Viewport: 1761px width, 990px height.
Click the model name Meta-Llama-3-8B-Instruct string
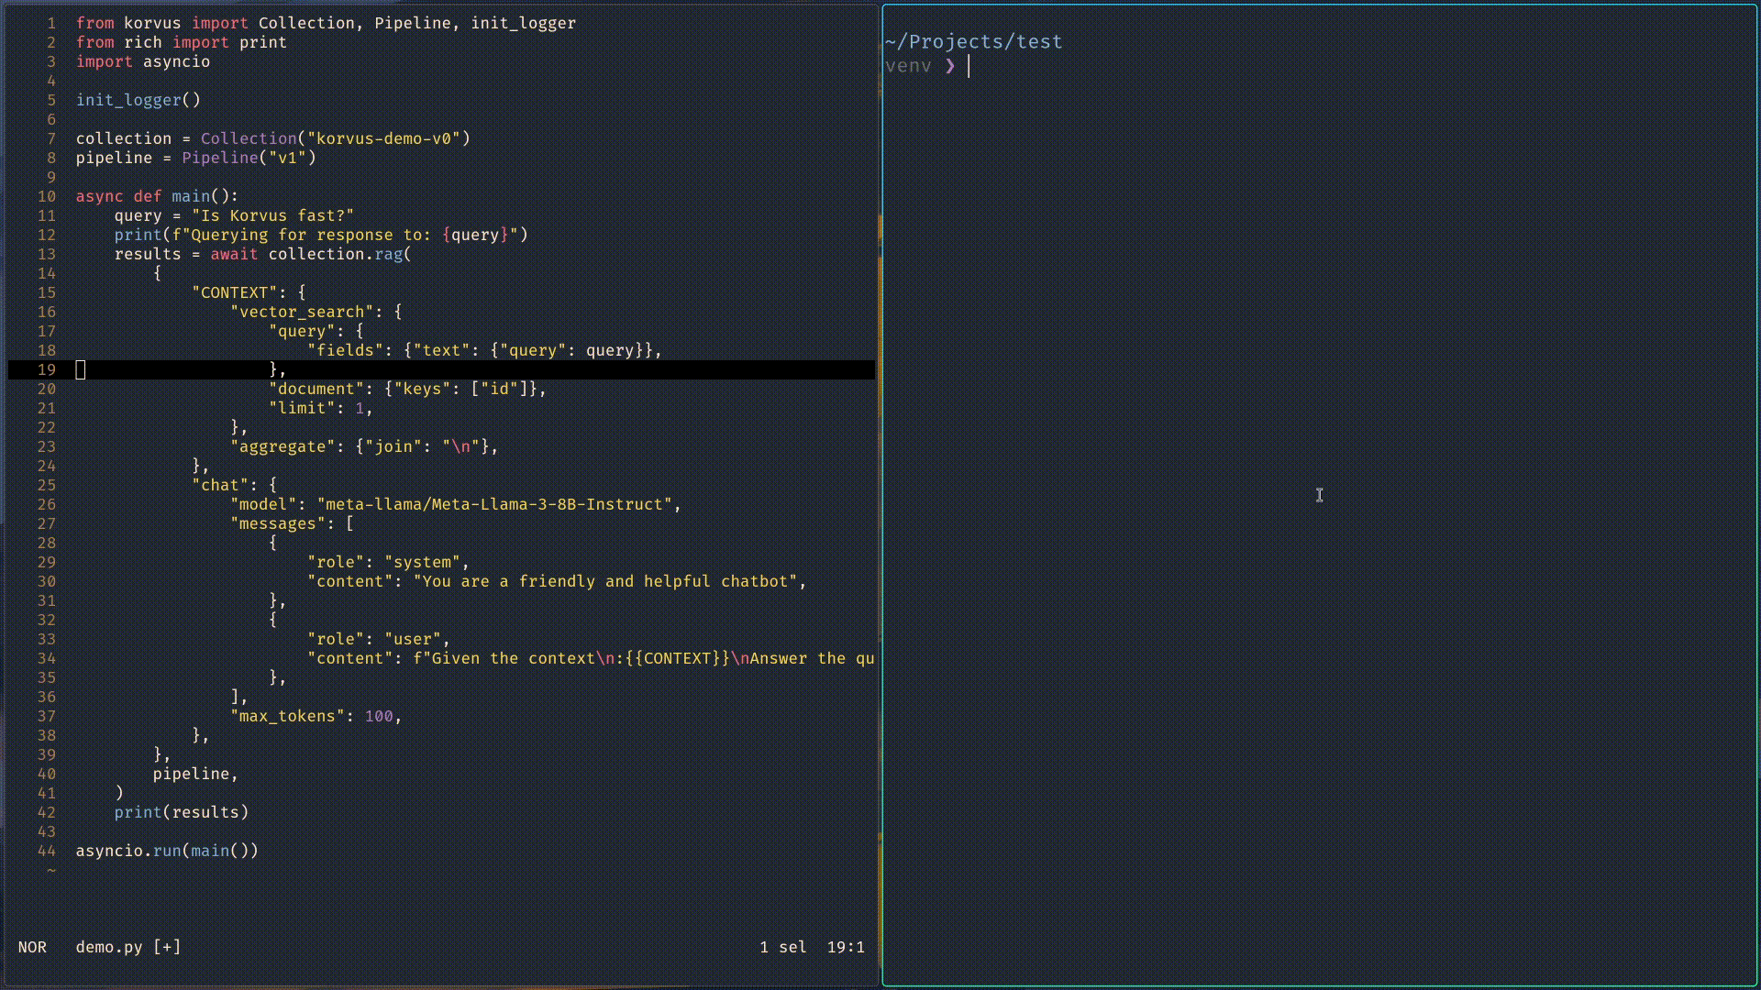[494, 504]
